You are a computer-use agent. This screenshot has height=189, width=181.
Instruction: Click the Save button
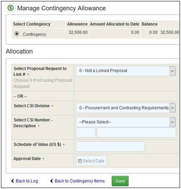(120, 181)
